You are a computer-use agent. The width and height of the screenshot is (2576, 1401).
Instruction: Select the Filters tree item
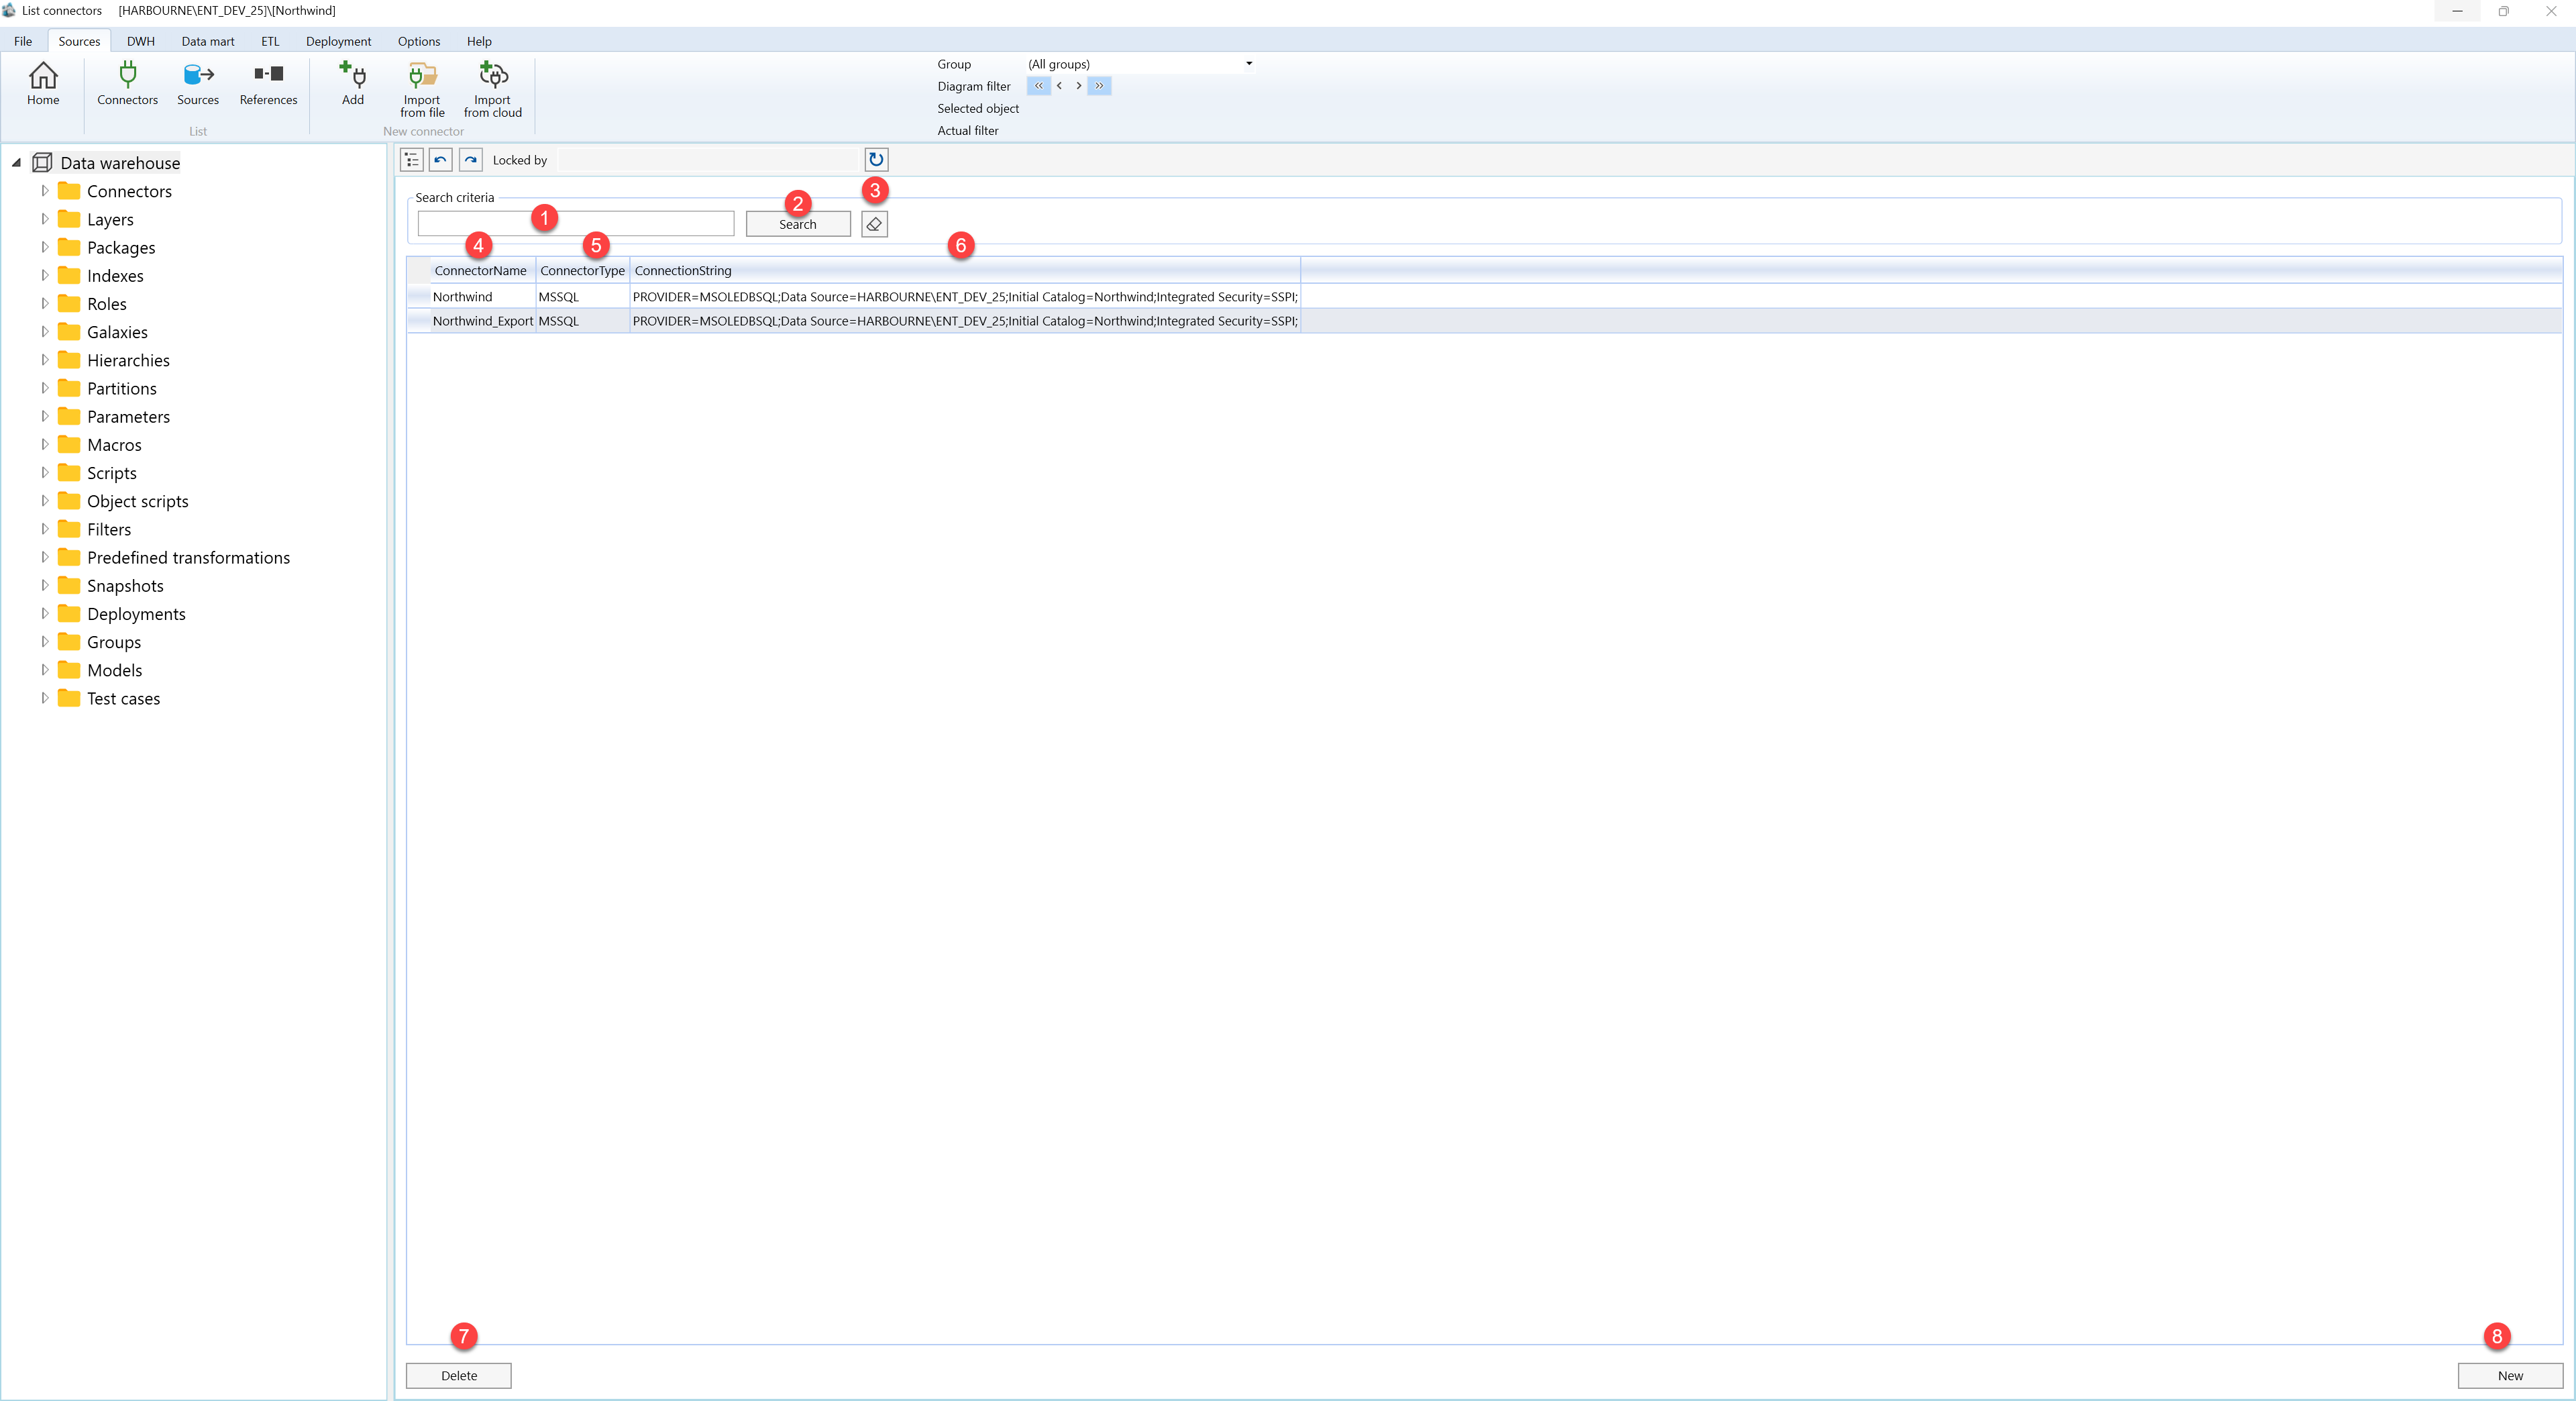pos(108,529)
